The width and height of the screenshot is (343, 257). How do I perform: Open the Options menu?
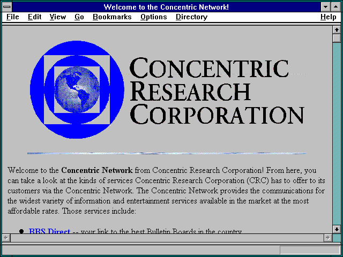tap(154, 17)
